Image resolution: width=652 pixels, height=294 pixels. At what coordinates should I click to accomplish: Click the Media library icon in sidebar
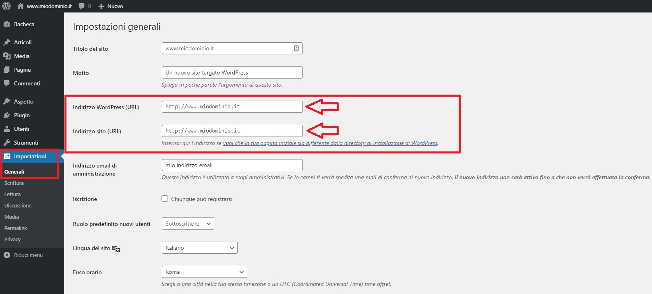pyautogui.click(x=7, y=56)
